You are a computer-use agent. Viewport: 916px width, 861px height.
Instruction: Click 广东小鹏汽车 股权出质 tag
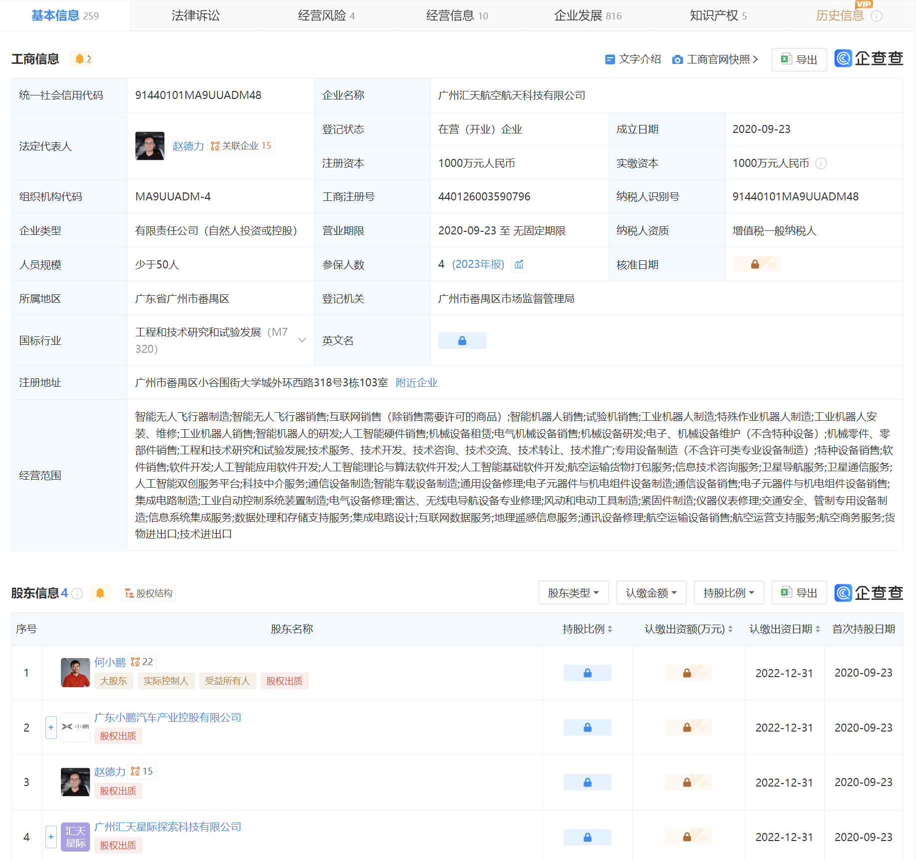[x=118, y=736]
